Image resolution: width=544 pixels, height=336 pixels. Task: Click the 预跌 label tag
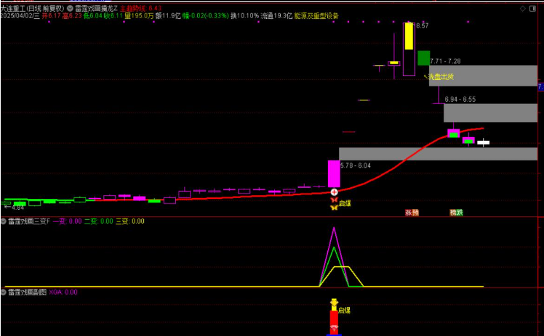pyautogui.click(x=456, y=213)
